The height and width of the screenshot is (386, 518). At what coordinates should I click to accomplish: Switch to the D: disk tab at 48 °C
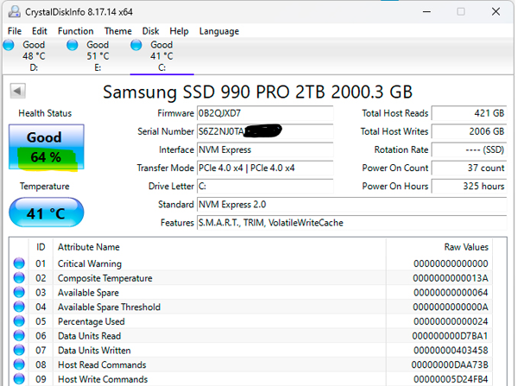(x=34, y=56)
